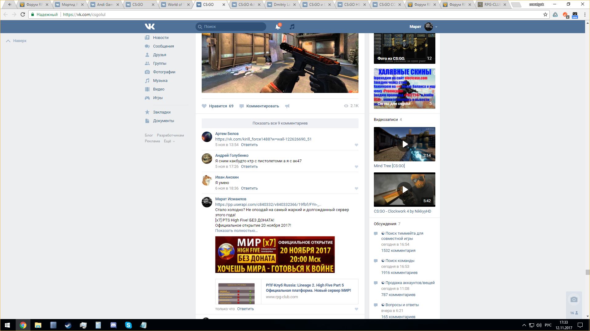Open the РПГ-Клуб Russia link preview
Viewport: 590px width, 331px height.
pyautogui.click(x=287, y=291)
